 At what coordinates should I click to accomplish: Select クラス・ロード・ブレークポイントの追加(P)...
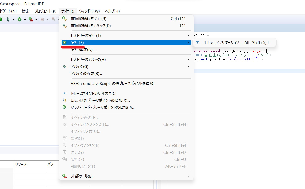[126, 108]
